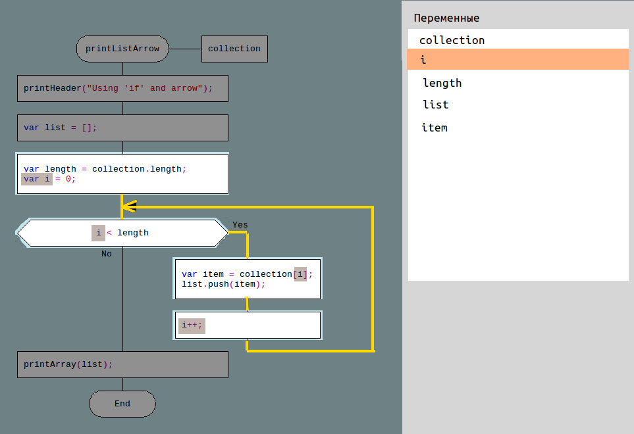Select the 'var list = []' block
This screenshot has height=434, width=634.
point(122,128)
